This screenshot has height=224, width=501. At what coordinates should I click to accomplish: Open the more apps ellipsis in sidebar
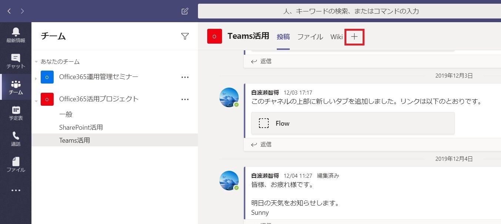point(16,190)
